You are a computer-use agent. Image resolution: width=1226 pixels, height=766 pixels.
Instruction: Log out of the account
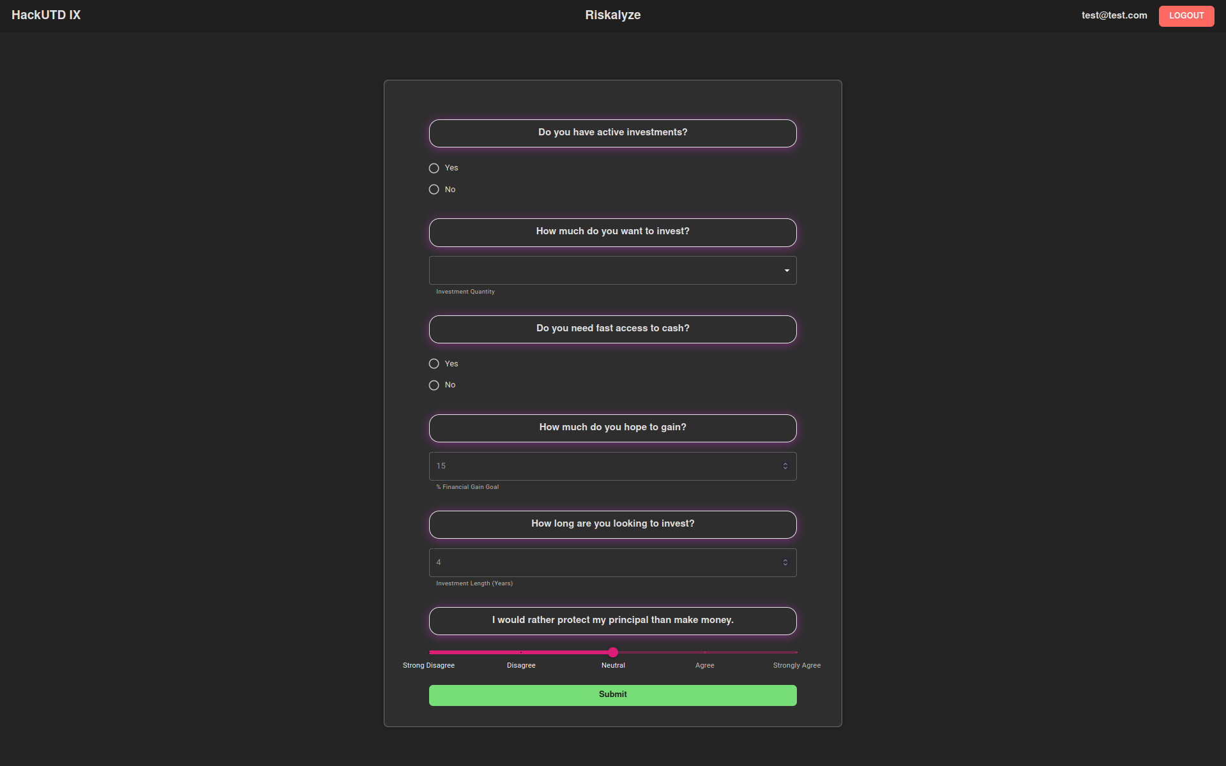click(x=1186, y=16)
